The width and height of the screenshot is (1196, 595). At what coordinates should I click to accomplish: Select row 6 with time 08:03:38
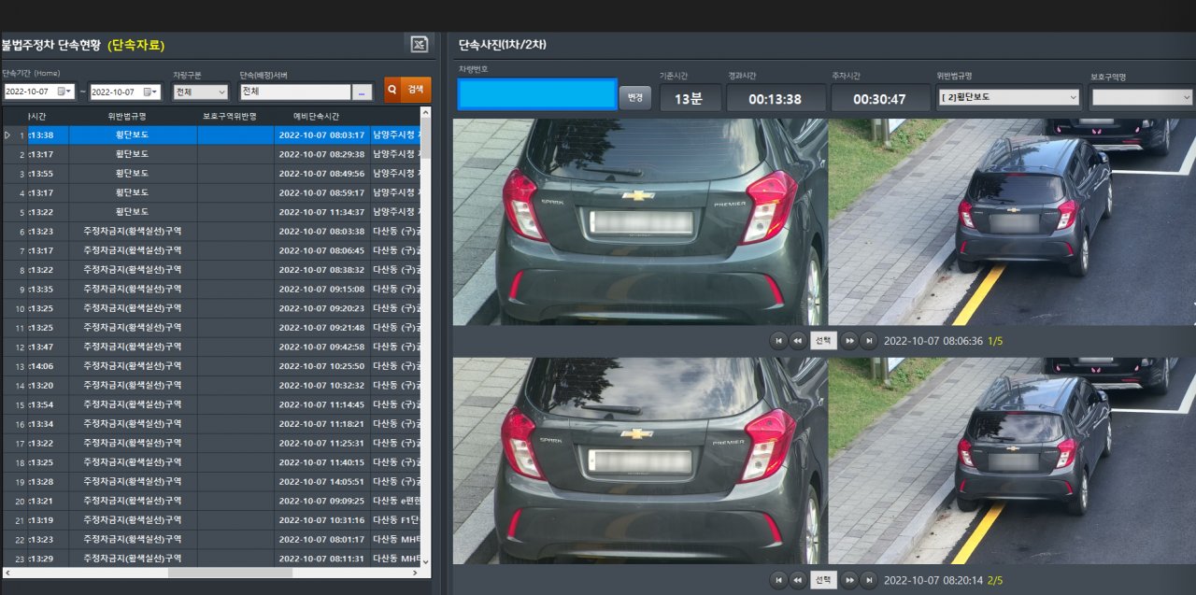(x=210, y=232)
